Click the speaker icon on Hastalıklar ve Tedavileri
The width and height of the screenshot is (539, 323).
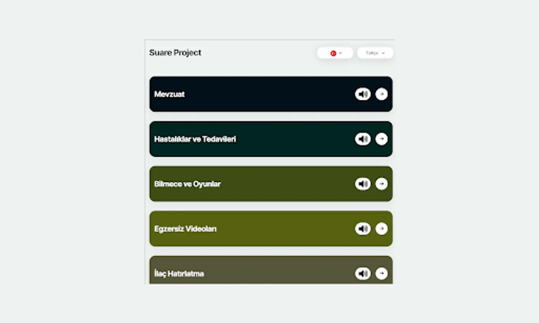tap(363, 139)
